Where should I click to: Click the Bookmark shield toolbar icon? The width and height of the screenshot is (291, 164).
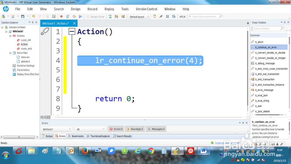coord(155,17)
